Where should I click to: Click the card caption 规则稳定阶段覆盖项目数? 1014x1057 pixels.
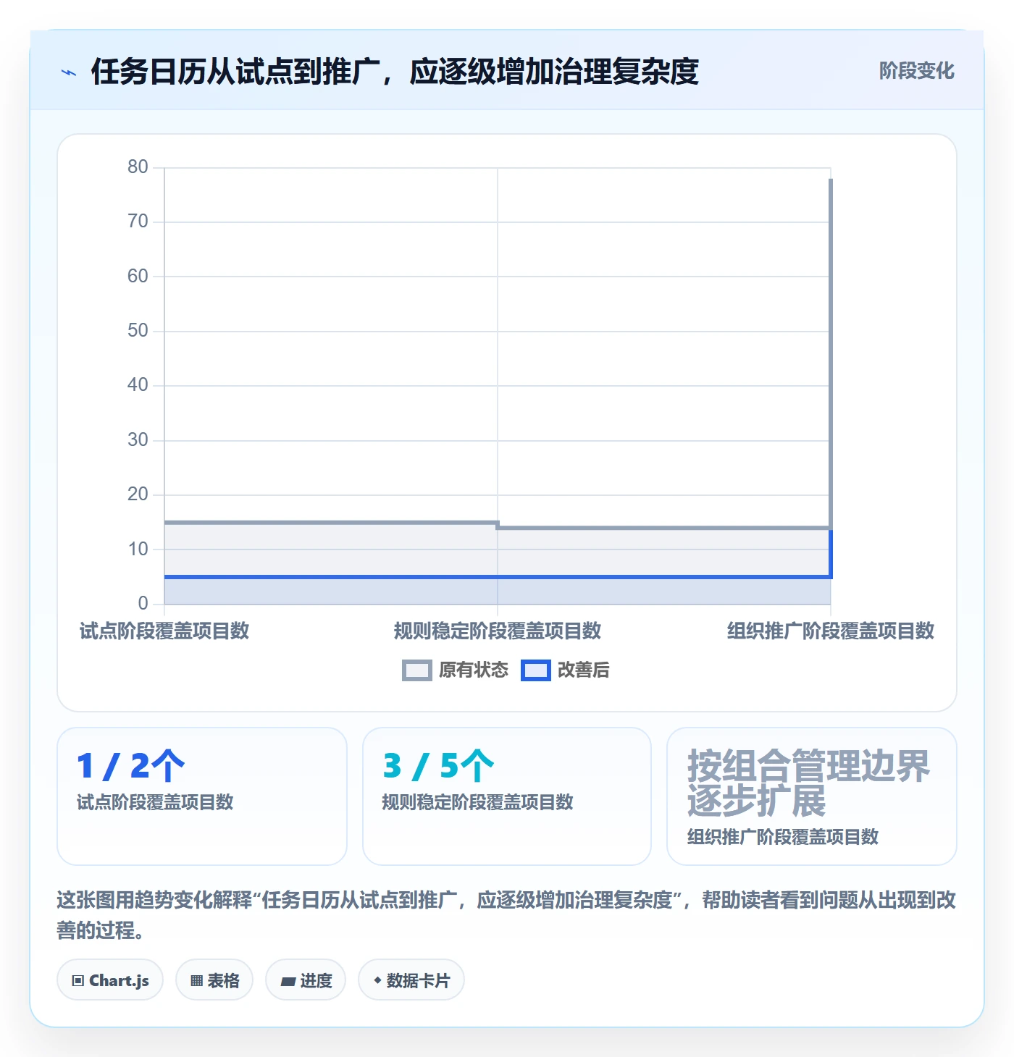point(478,802)
